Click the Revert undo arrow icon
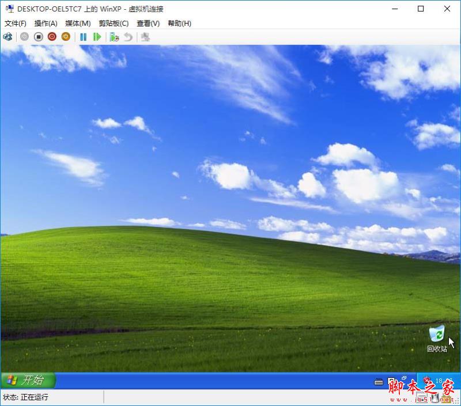The height and width of the screenshot is (406, 461). tap(128, 37)
